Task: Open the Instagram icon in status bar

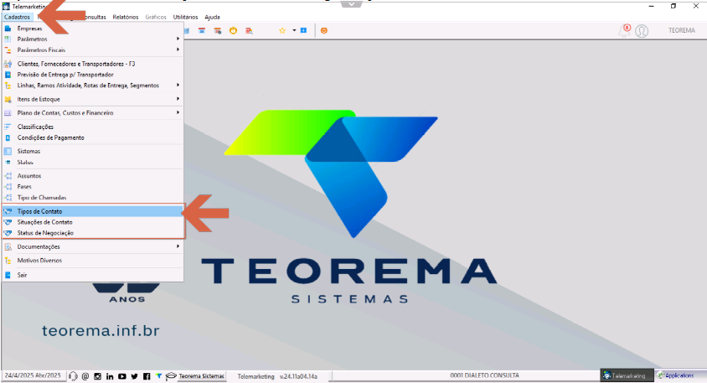Action: click(x=97, y=376)
